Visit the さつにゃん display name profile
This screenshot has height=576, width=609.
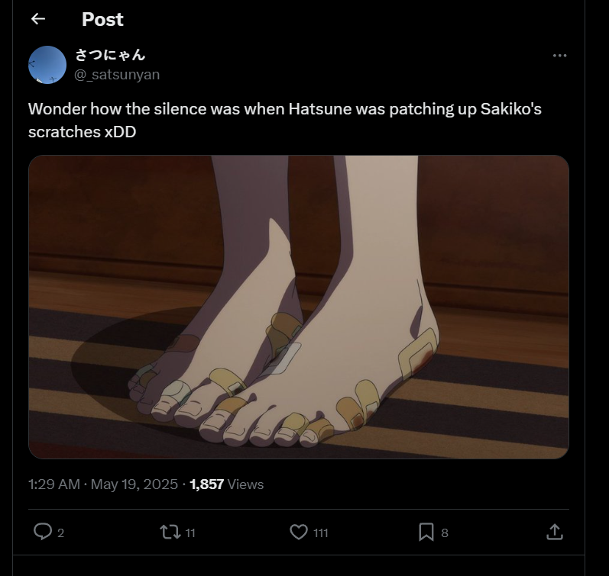click(110, 55)
